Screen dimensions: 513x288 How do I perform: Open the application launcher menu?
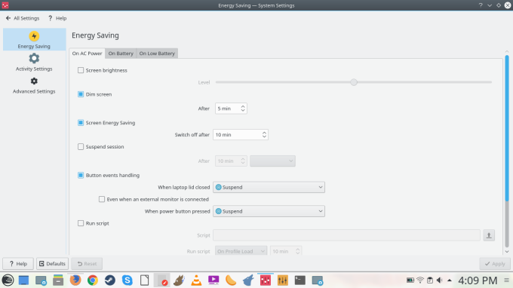8,280
